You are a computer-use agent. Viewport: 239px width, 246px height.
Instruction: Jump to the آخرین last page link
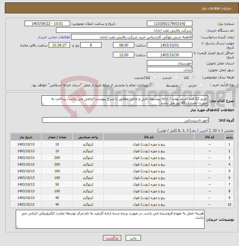204,131
